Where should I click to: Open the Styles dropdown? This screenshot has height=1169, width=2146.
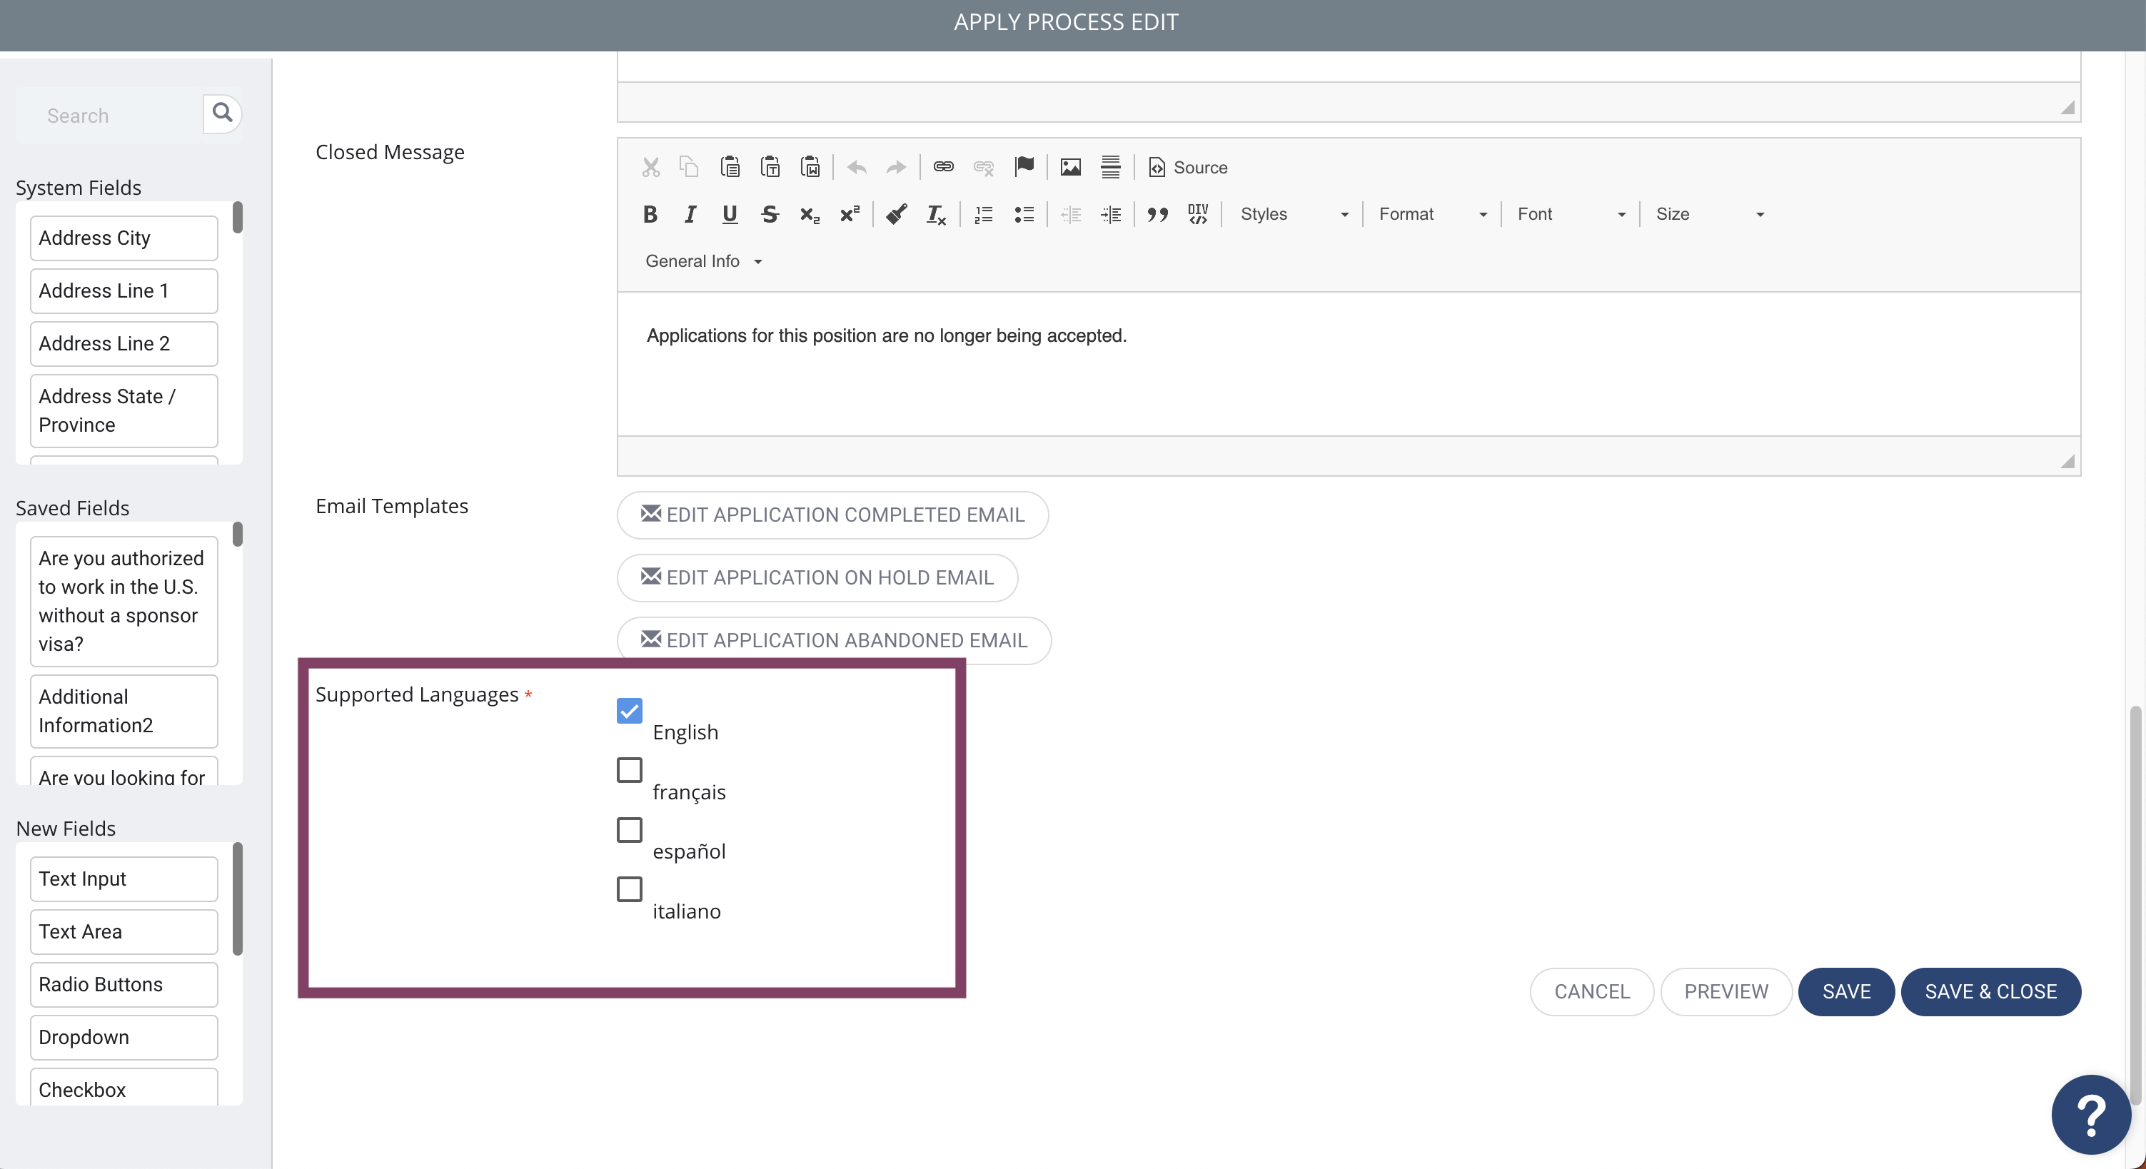pos(1293,215)
